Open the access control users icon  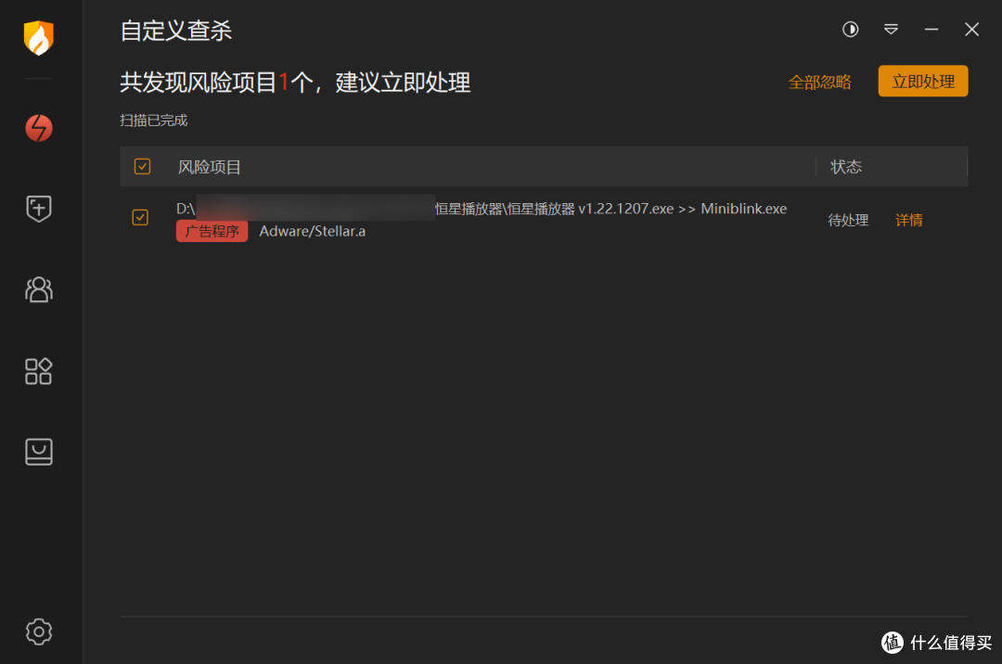(x=38, y=289)
